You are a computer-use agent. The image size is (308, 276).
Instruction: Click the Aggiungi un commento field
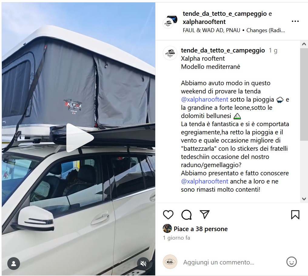(x=219, y=262)
